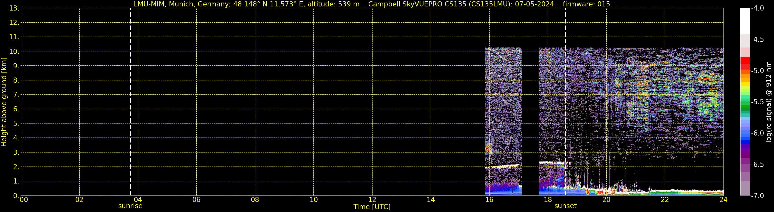Image resolution: width=774 pixels, height=212 pixels.
Task: Click the colorbar tick label '-5.0'
Action: tap(758, 71)
